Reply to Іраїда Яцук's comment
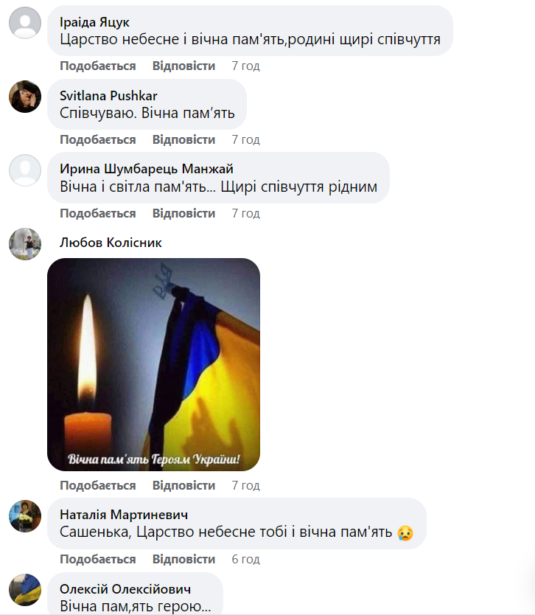The width and height of the screenshot is (535, 615). [183, 66]
